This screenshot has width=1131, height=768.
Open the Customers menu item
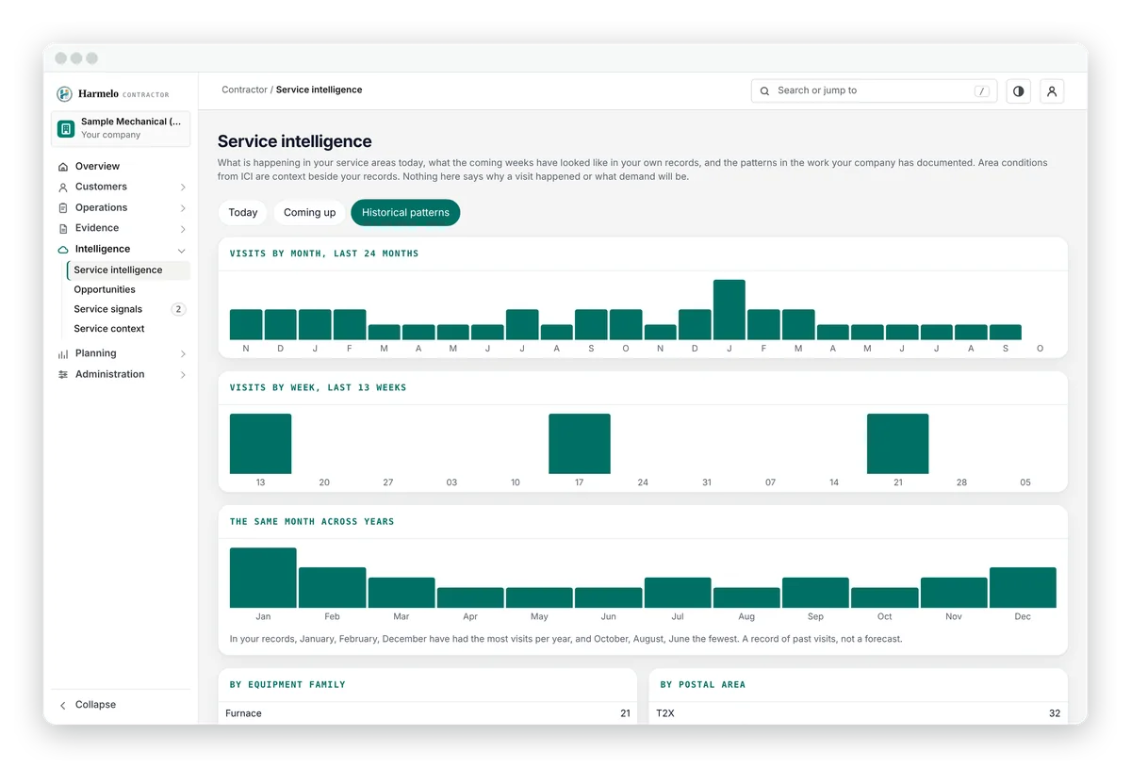point(121,188)
